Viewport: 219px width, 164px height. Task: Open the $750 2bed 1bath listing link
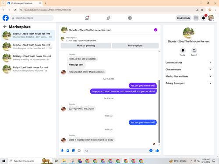[x=81, y=40]
